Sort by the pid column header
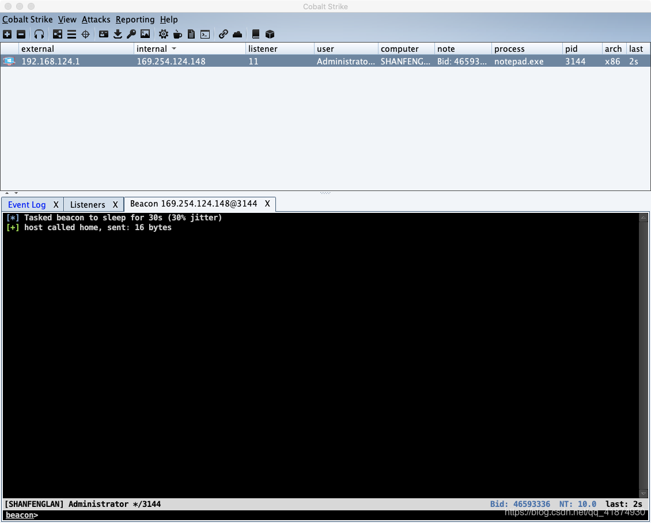 pyautogui.click(x=582, y=48)
